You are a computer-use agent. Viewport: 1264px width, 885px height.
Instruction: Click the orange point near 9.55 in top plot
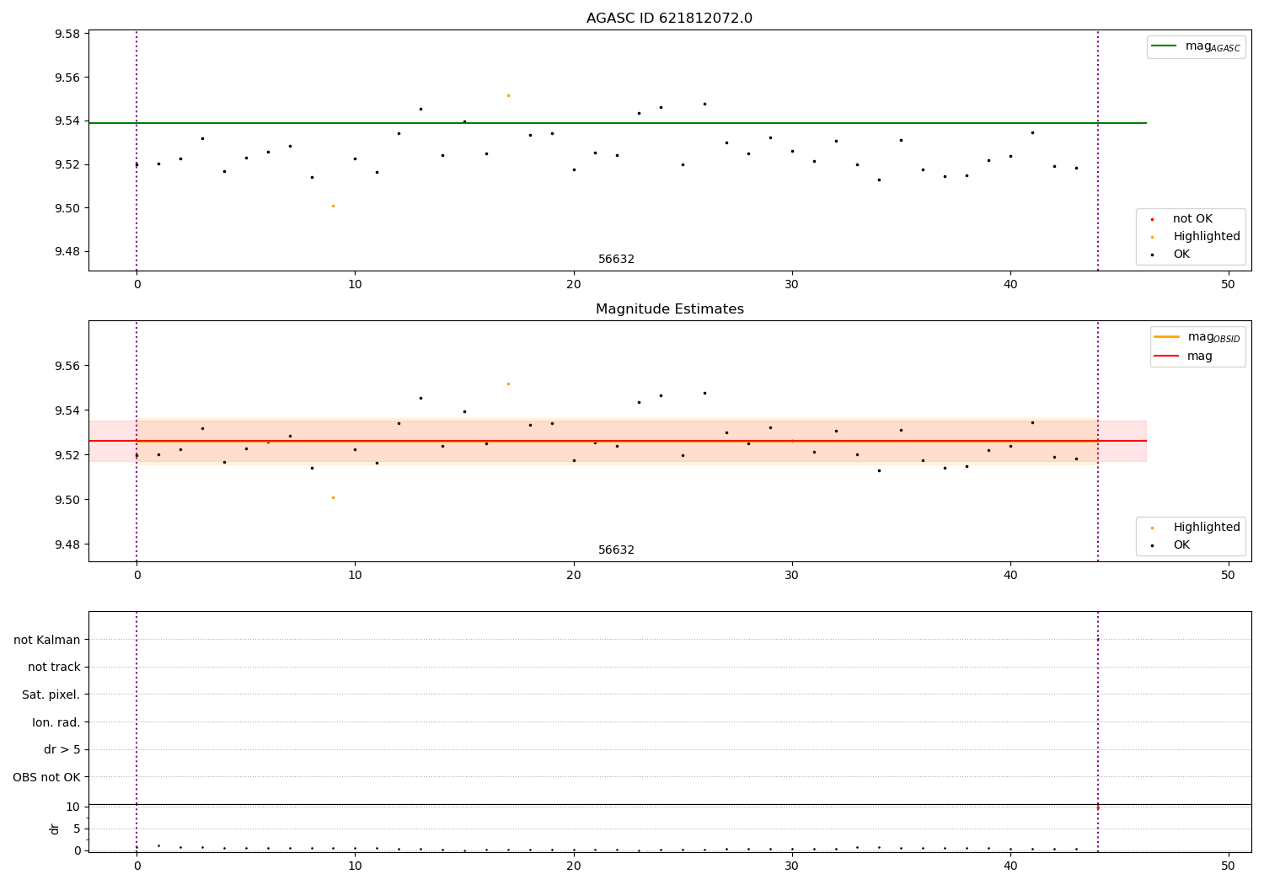(508, 95)
